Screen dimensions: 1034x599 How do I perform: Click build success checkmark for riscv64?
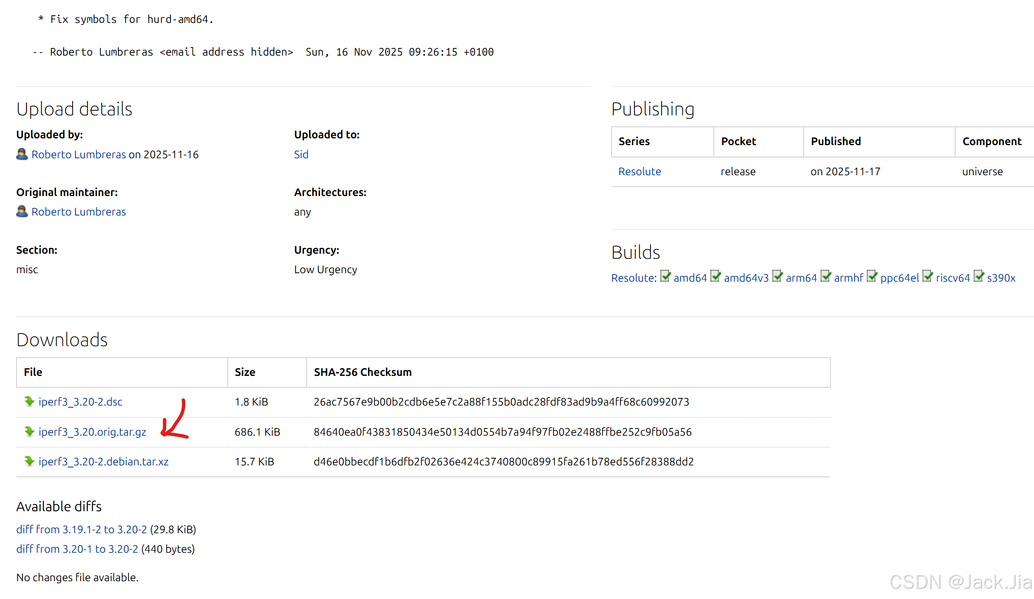(x=928, y=277)
